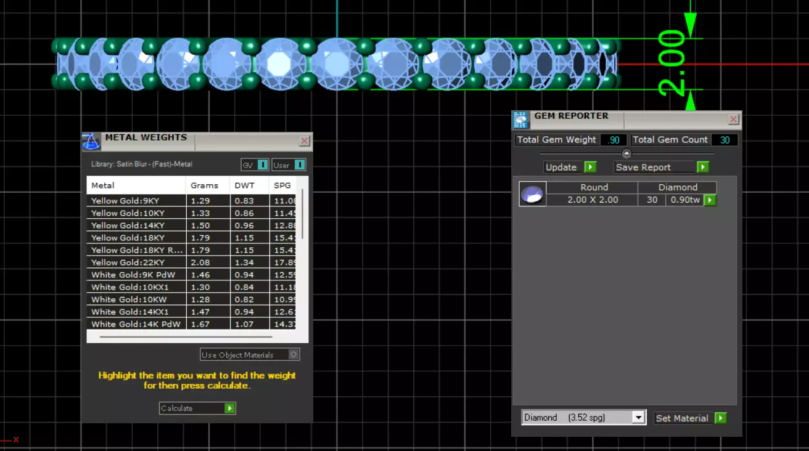Click the Round shape cell in Gem Reporter
This screenshot has height=451, width=809.
click(x=593, y=187)
